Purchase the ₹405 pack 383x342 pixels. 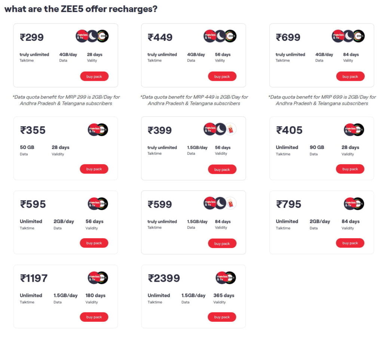coord(350,169)
